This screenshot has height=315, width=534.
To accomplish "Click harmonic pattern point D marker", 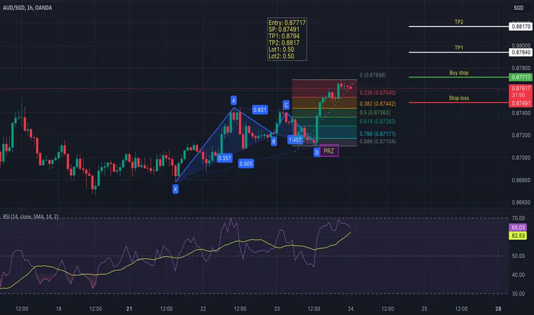I will 317,152.
